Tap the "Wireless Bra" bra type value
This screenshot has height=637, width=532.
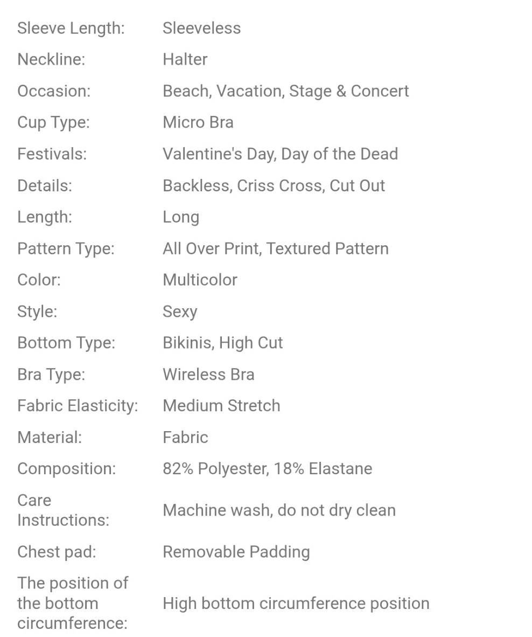[208, 375]
